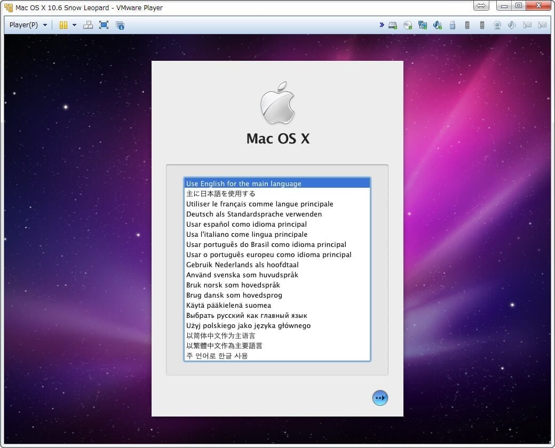Click the double-arrow button in the title bar
This screenshot has width=555, height=448.
(x=481, y=6)
